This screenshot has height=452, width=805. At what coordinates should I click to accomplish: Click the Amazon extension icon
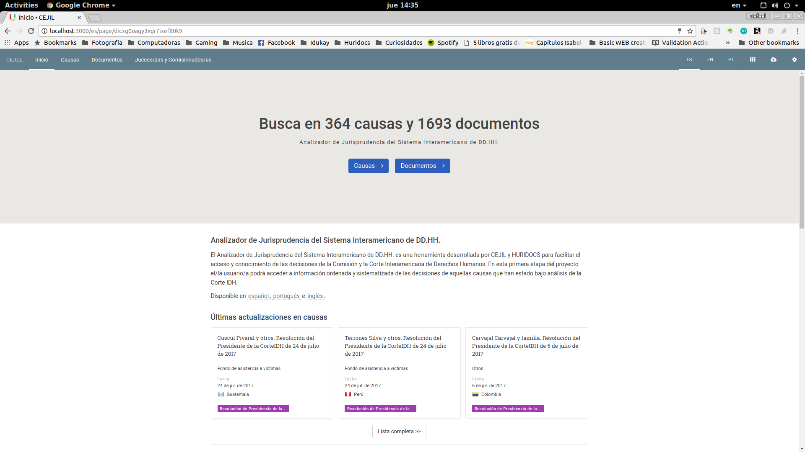coord(757,31)
